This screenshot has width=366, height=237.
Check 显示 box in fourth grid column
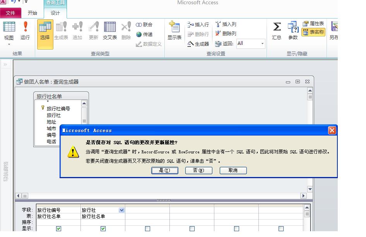(x=192, y=228)
